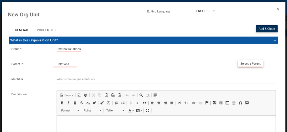This screenshot has height=132, width=287.
Task: Click the Source button in the editor
Action: point(67,95)
